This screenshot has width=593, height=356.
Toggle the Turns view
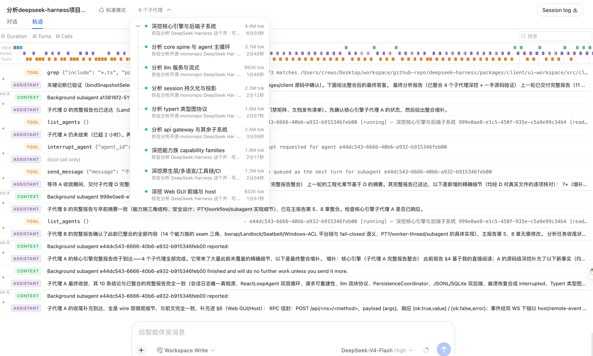42,36
